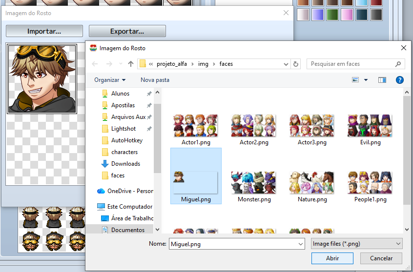Select the Nature.png thumbnail
Image resolution: width=413 pixels, height=272 pixels.
[x=311, y=183]
